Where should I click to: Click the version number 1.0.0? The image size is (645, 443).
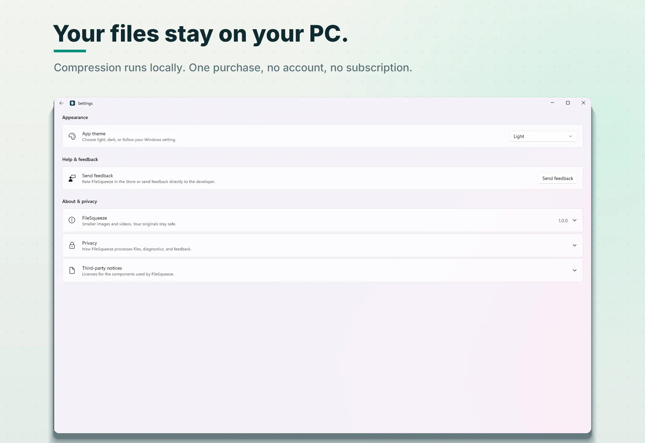pyautogui.click(x=563, y=220)
